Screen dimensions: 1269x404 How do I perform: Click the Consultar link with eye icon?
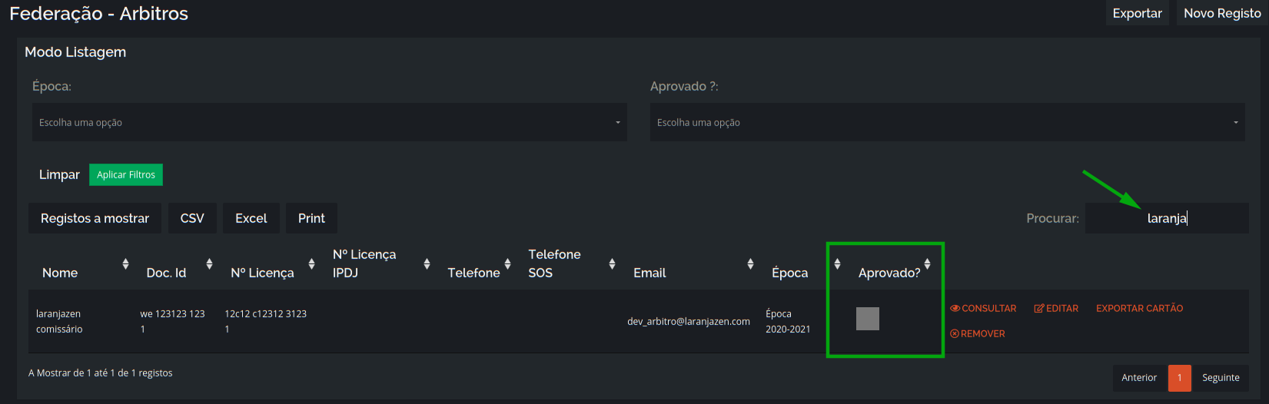click(x=983, y=308)
